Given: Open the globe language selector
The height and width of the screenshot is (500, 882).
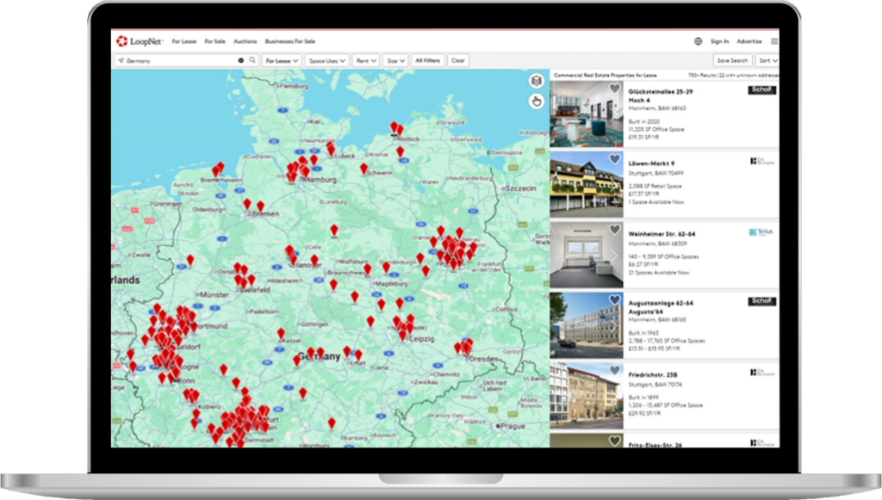Looking at the screenshot, I should pyautogui.click(x=698, y=41).
